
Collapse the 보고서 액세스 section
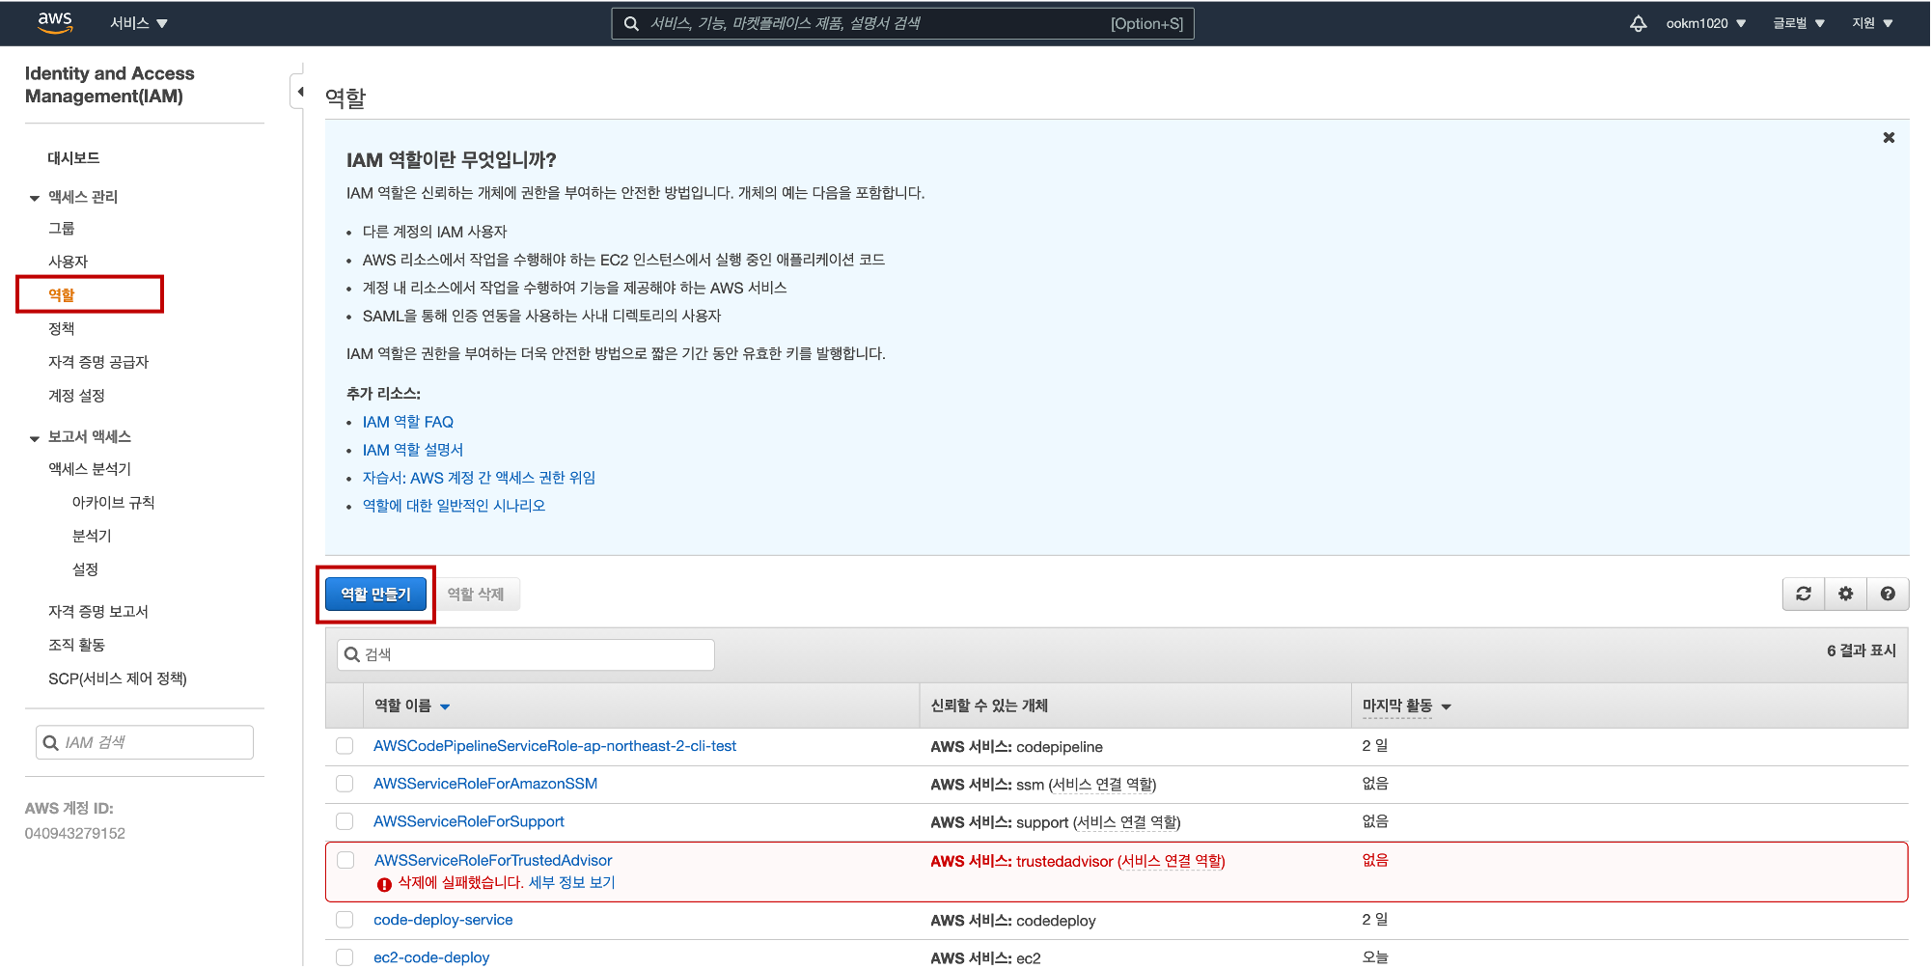35,437
